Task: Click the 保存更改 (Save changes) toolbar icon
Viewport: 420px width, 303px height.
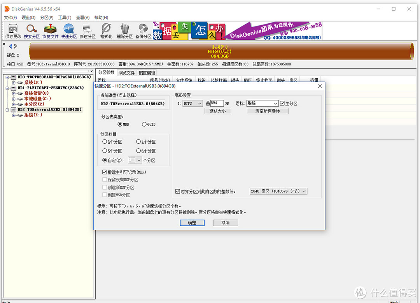Action: 13,31
